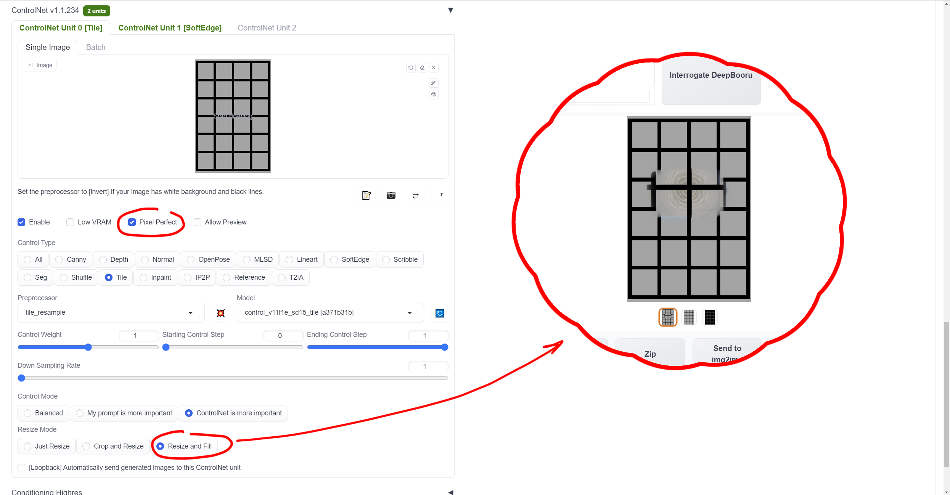The width and height of the screenshot is (950, 495).
Task: Refresh the ControlNet model list
Action: tap(440, 313)
